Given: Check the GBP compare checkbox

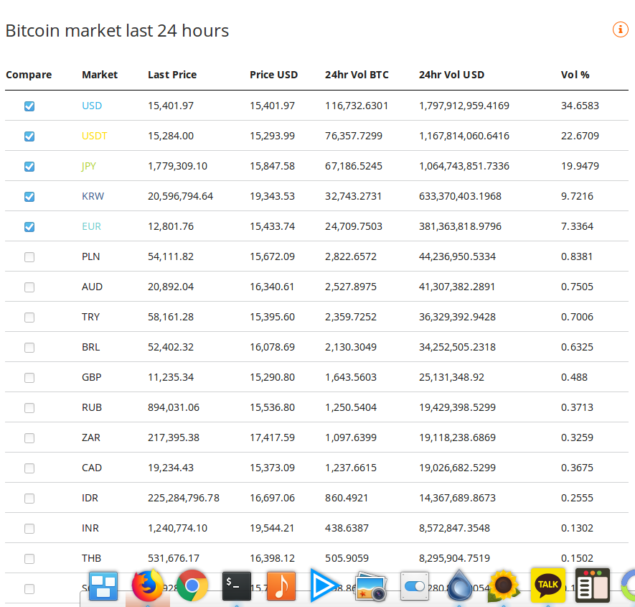Looking at the screenshot, I should click(29, 378).
